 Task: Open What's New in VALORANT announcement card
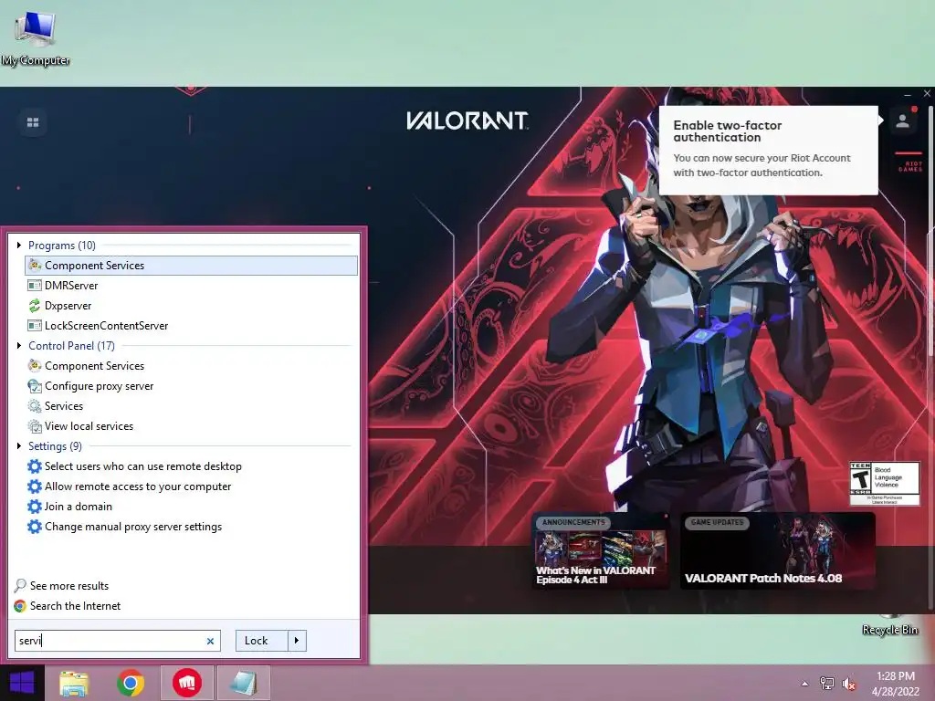[601, 550]
